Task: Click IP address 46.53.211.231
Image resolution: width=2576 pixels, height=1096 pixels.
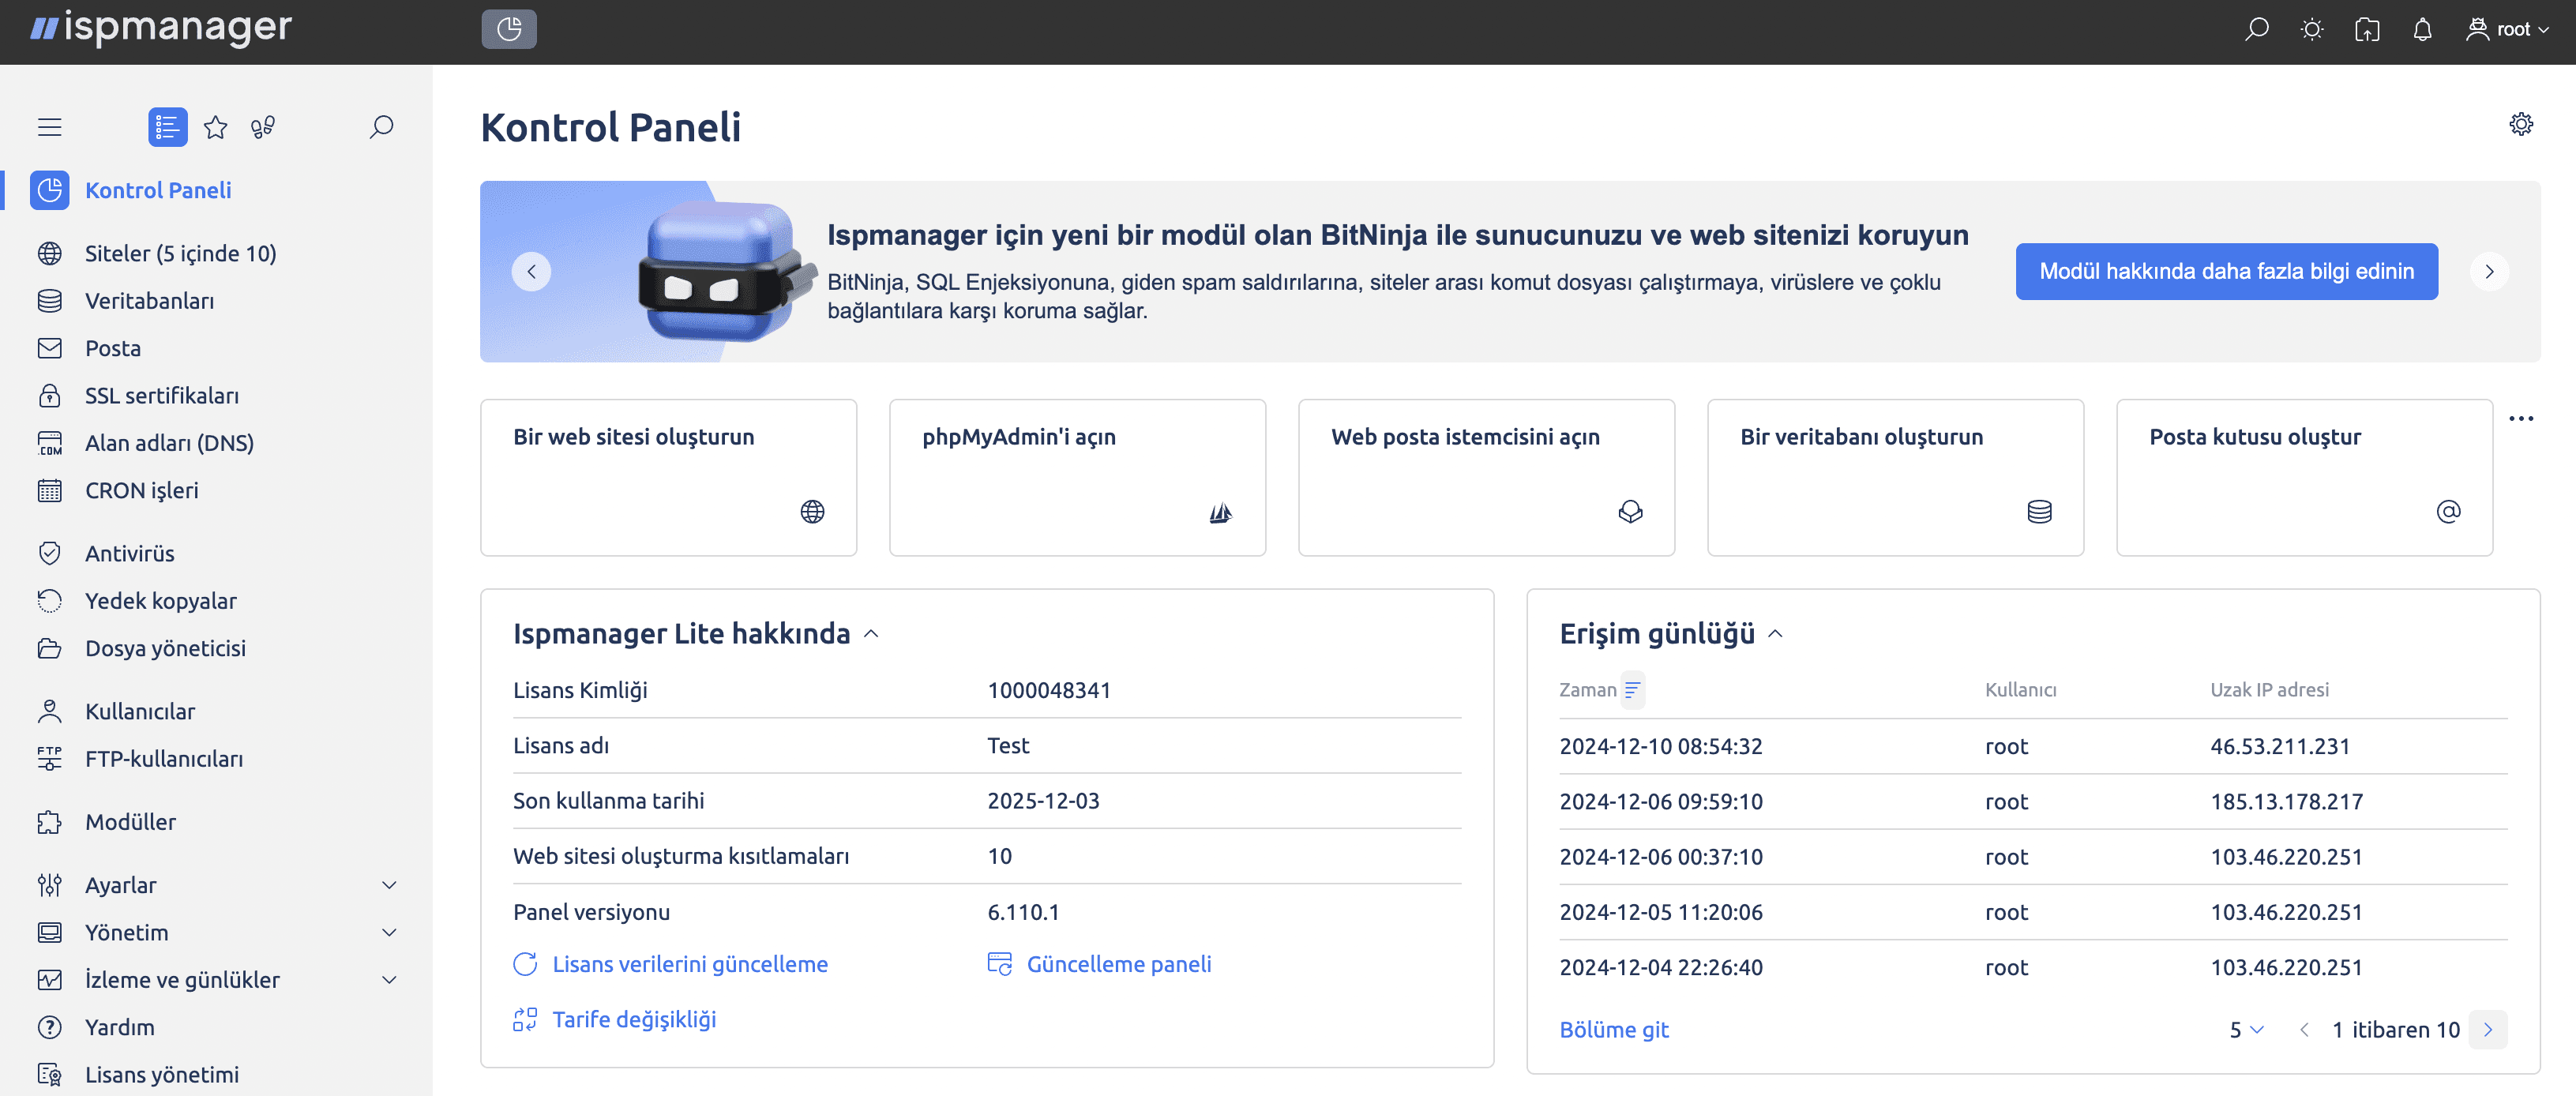Action: (x=2280, y=747)
